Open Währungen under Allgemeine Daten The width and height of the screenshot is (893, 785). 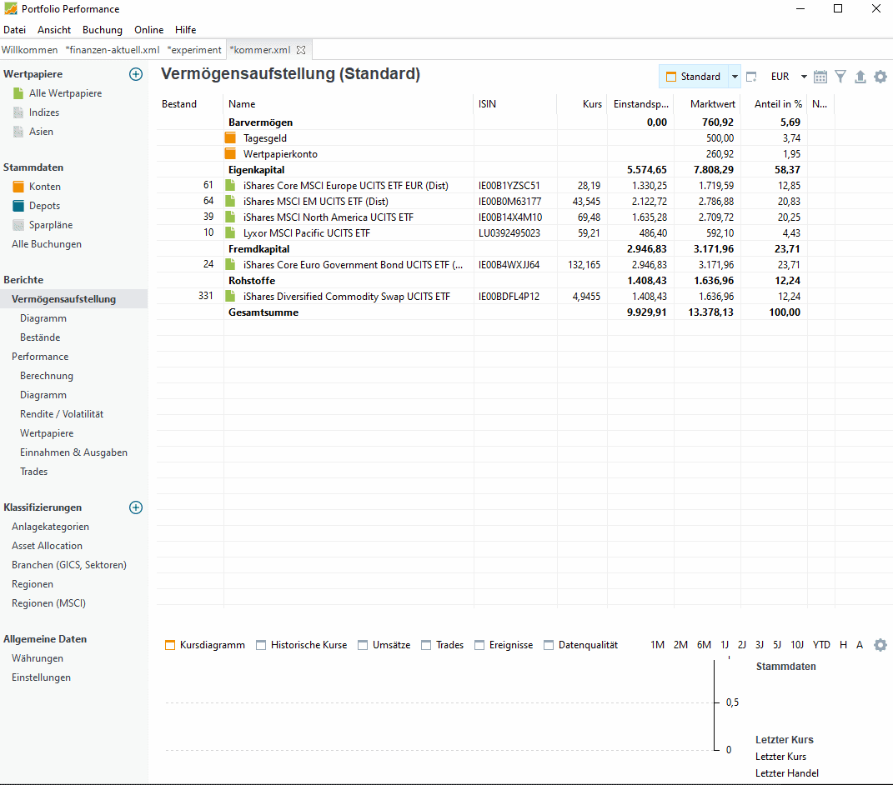38,658
